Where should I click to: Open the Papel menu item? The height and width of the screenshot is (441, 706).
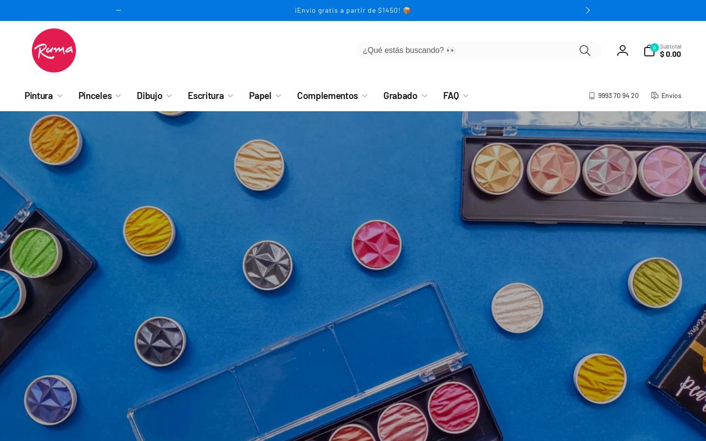[x=260, y=96]
